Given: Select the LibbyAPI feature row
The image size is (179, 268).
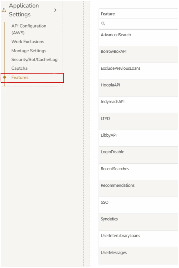Looking at the screenshot, I should [x=109, y=135].
